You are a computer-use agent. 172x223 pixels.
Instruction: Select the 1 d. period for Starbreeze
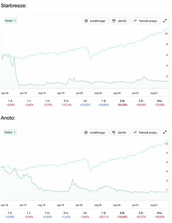10,103
